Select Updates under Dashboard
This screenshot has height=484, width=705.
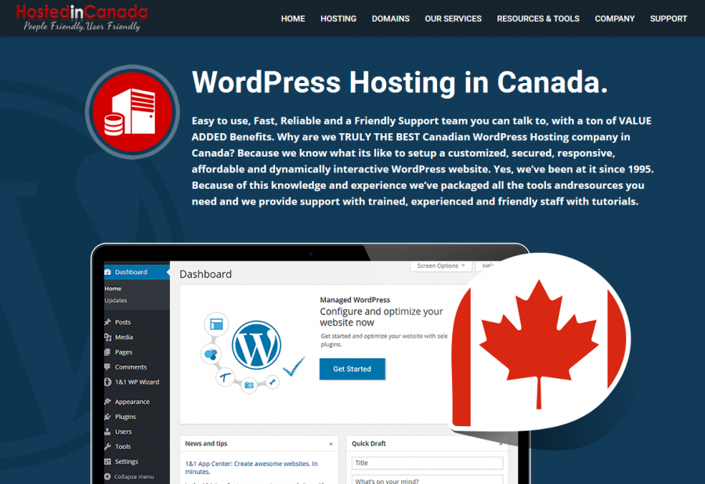tap(116, 300)
